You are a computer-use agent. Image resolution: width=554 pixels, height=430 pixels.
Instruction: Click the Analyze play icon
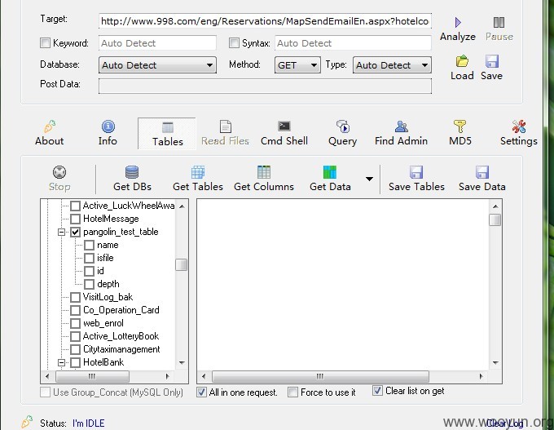point(458,23)
